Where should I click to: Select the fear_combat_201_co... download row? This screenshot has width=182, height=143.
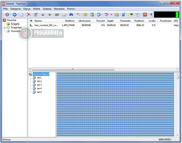(x=104, y=25)
